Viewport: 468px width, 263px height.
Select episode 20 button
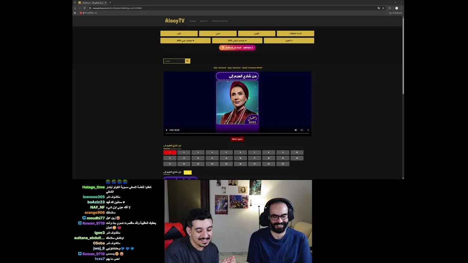297,158
